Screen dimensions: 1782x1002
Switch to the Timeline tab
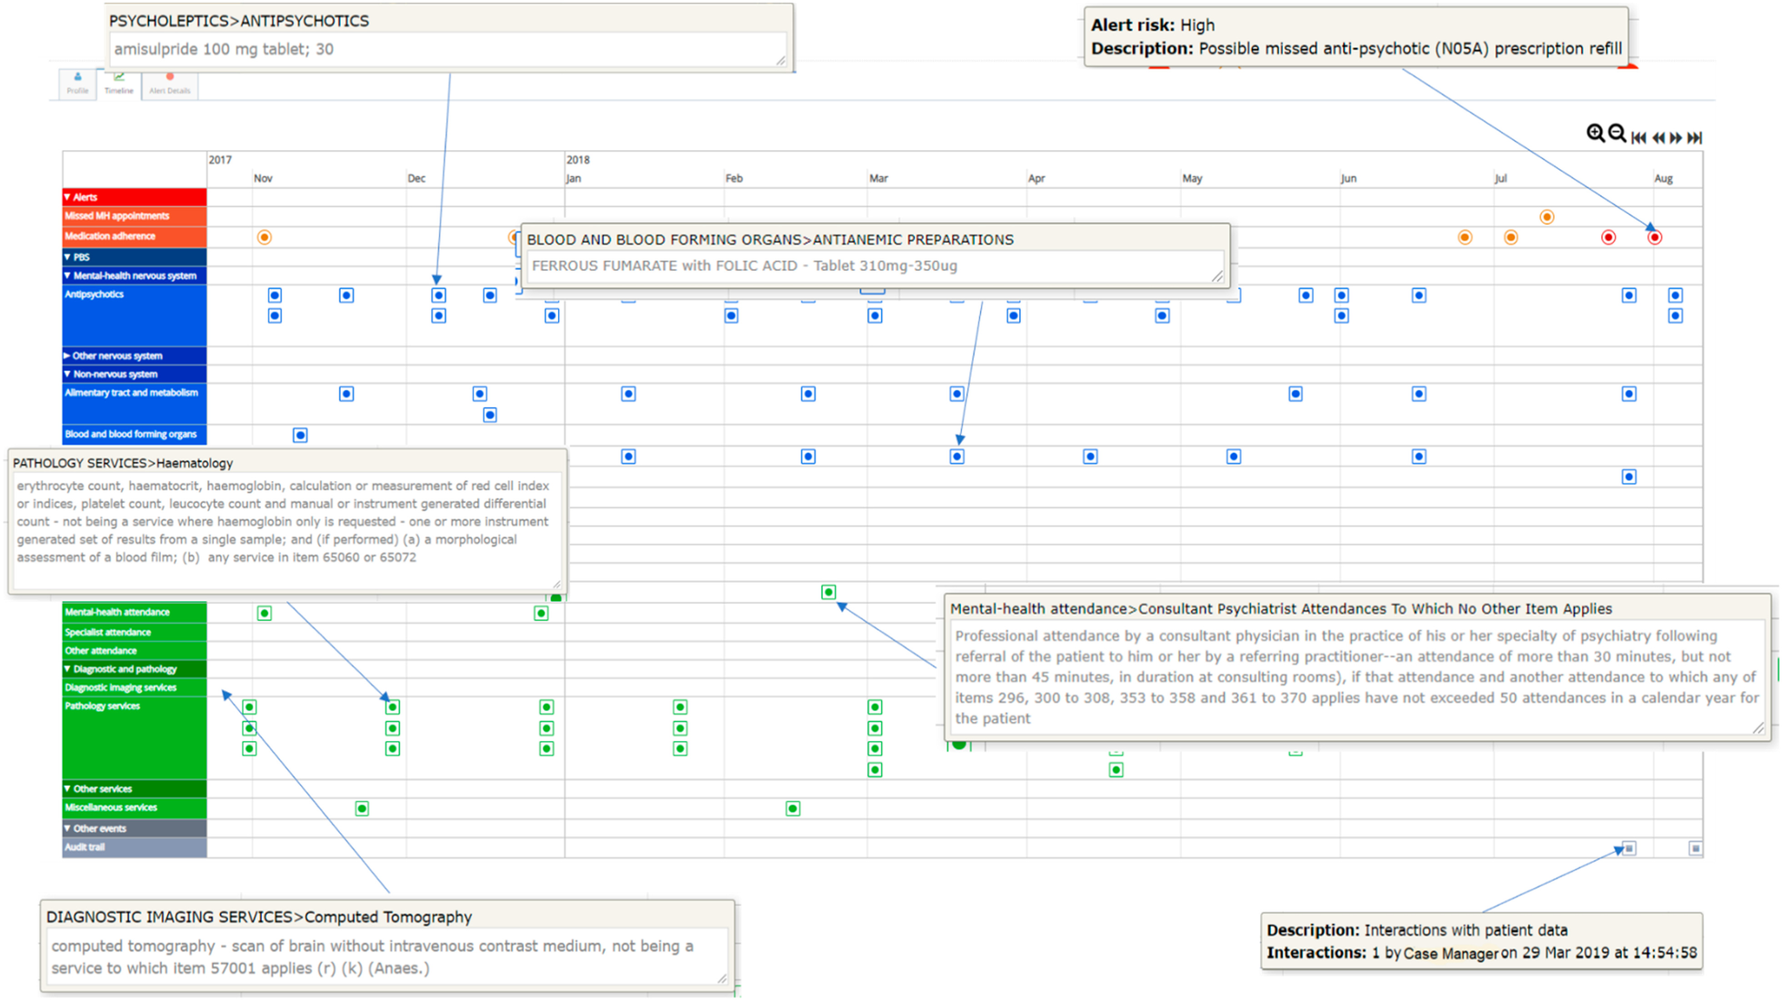click(x=118, y=84)
